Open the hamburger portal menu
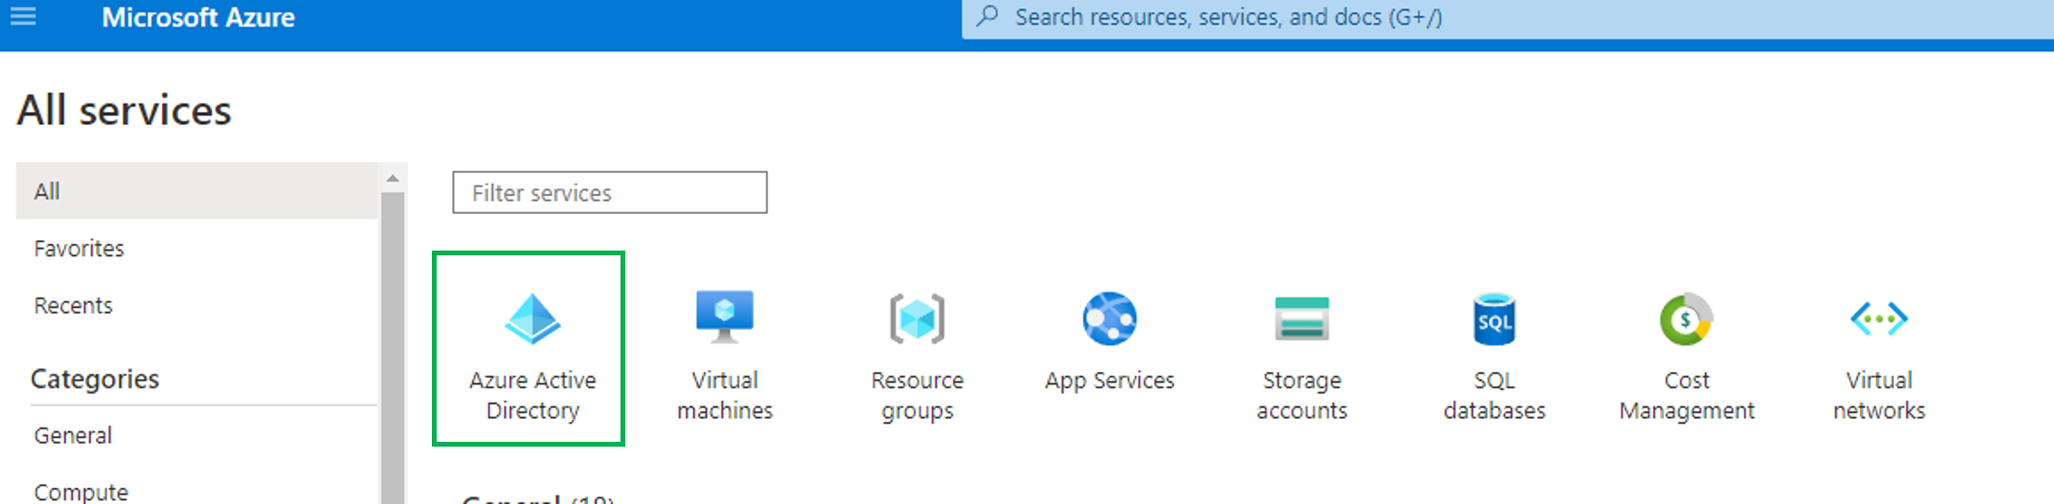Viewport: 2054px width, 504px height. pos(23,16)
